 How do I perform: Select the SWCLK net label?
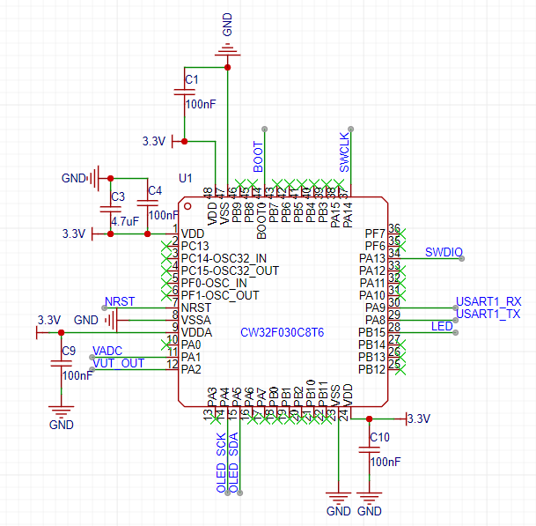345,152
